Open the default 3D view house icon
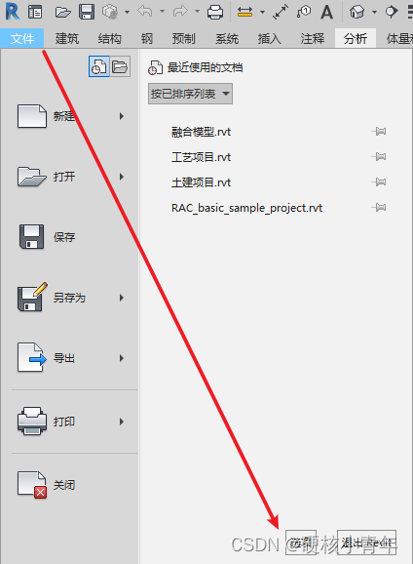 357,12
